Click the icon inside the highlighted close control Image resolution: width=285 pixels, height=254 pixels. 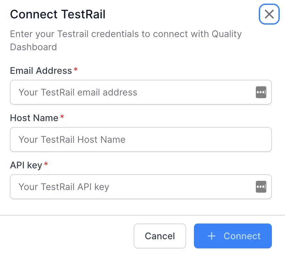coord(269,14)
